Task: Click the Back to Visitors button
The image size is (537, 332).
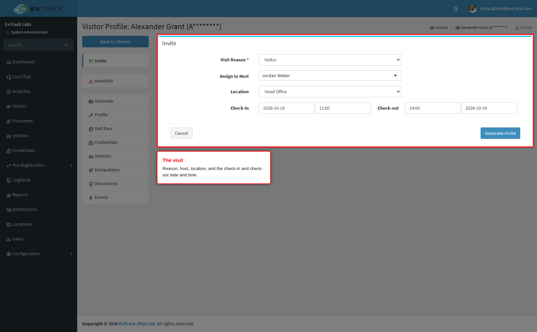Action: 115,42
